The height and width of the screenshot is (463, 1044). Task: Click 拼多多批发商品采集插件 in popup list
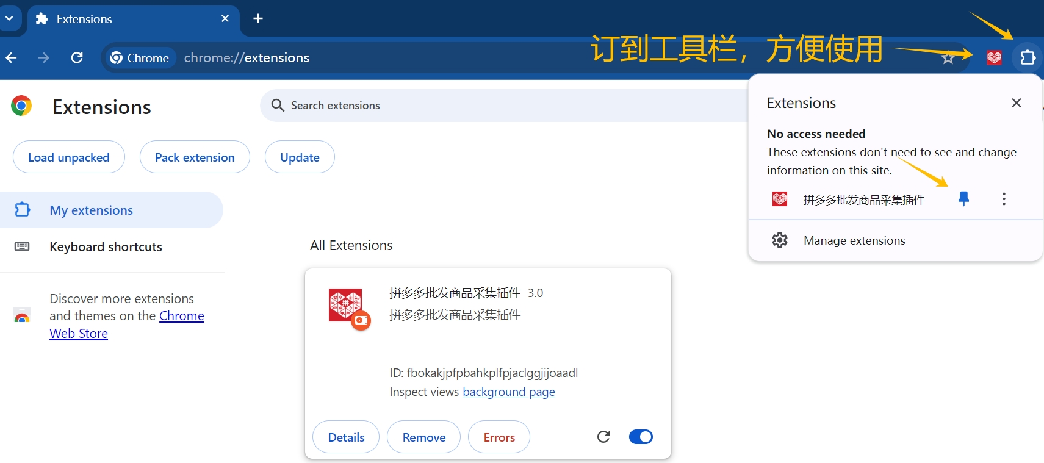(864, 199)
